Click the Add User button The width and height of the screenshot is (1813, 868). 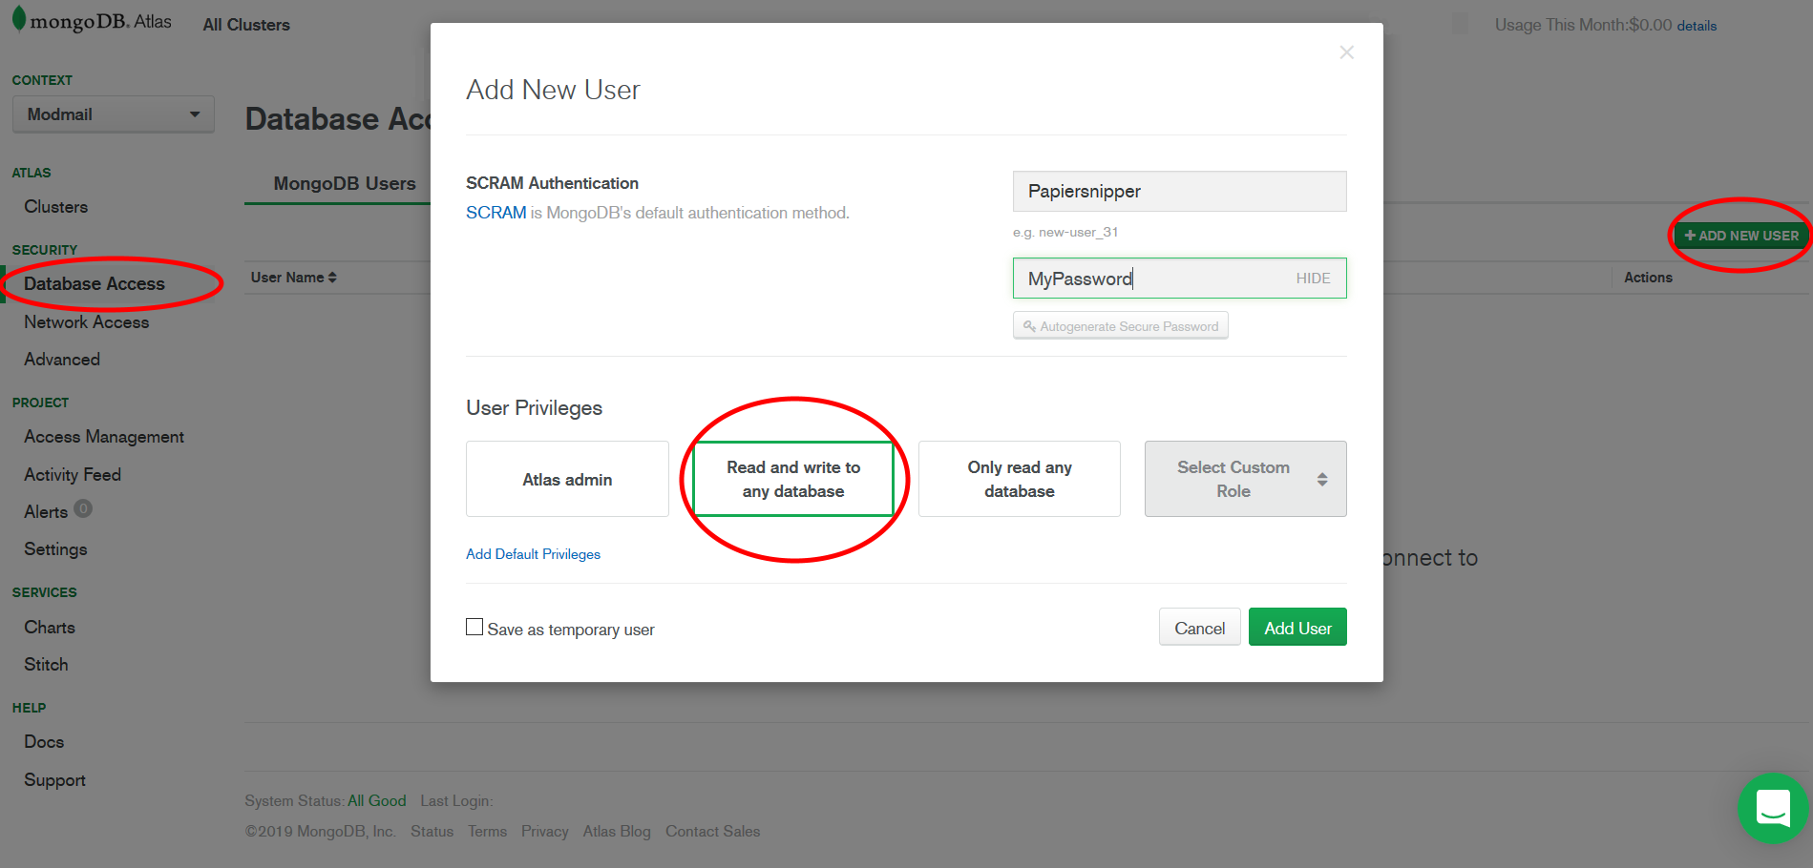pyautogui.click(x=1297, y=627)
